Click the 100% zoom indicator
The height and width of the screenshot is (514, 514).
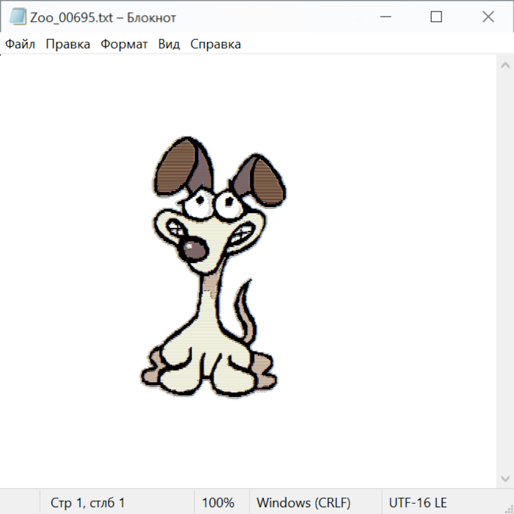click(218, 503)
